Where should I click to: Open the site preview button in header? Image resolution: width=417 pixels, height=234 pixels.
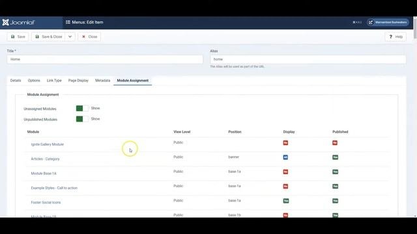click(388, 22)
